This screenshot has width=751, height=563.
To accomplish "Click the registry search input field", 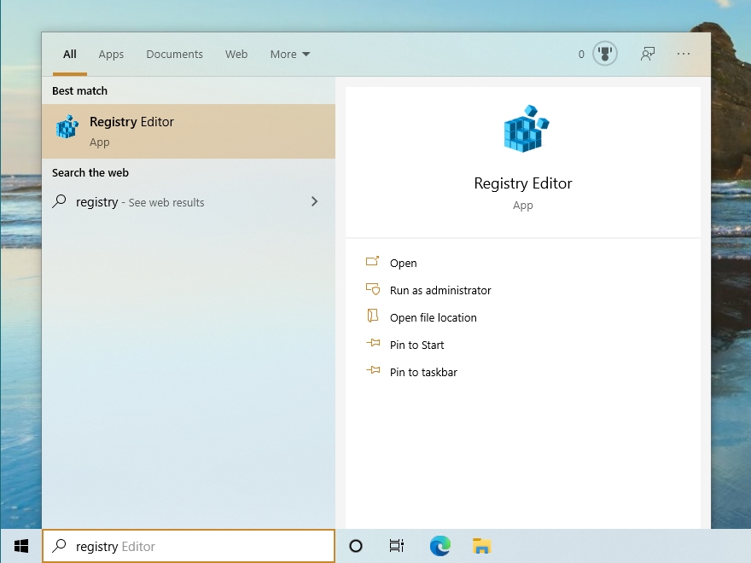I will pyautogui.click(x=189, y=546).
